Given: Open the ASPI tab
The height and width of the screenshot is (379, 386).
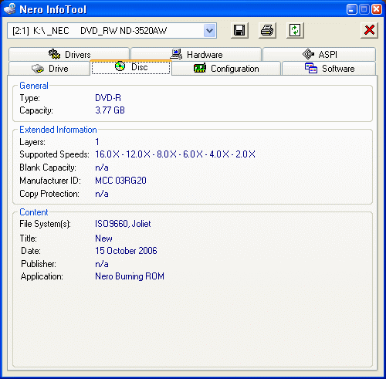Looking at the screenshot, I should [x=320, y=54].
